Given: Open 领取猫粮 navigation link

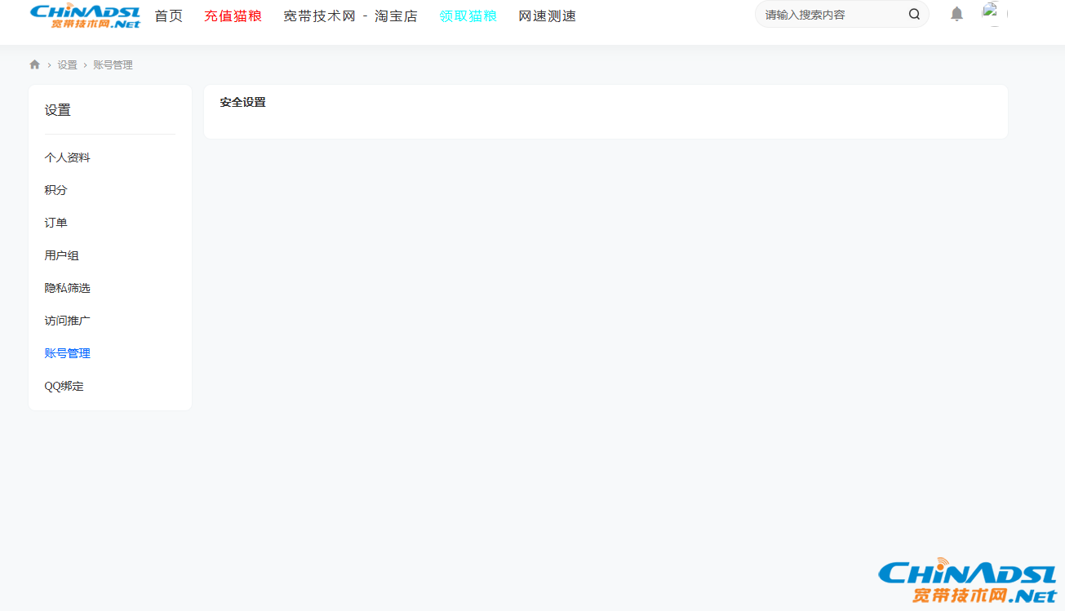Looking at the screenshot, I should click(x=468, y=16).
